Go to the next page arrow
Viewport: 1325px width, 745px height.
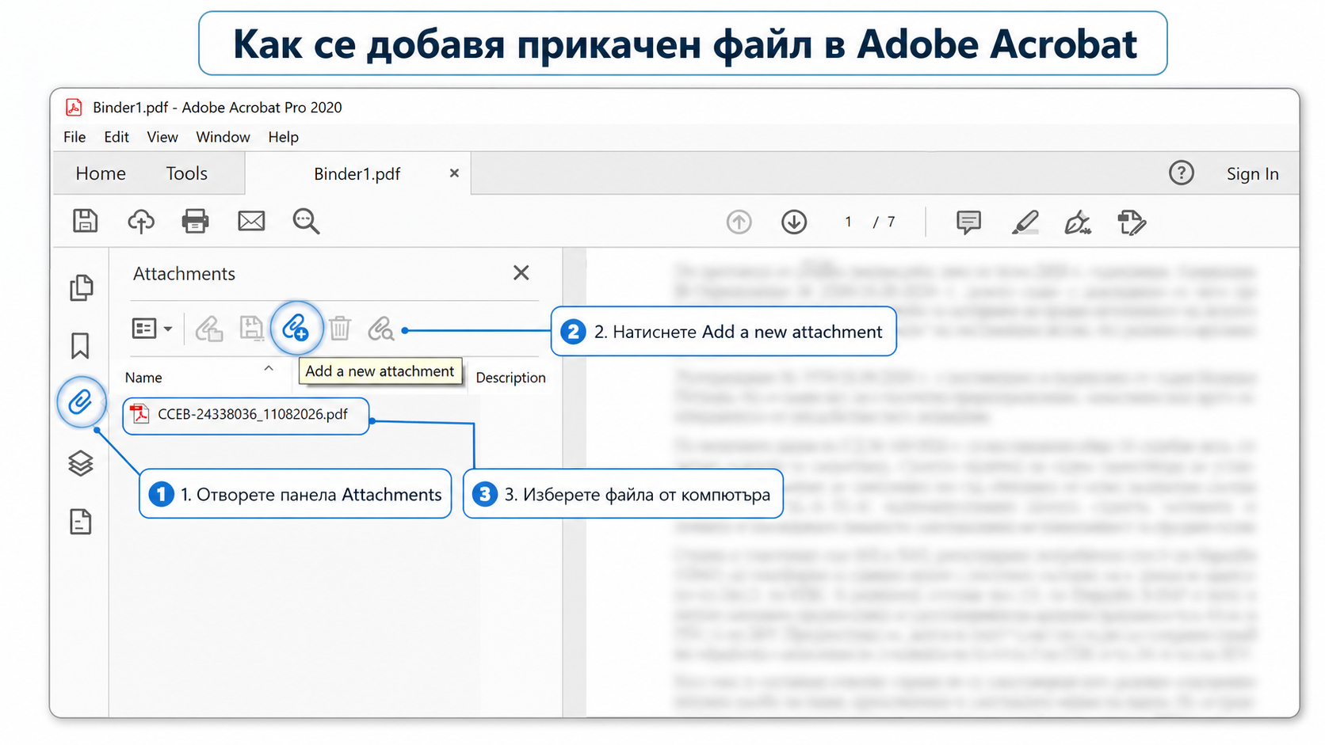click(794, 222)
